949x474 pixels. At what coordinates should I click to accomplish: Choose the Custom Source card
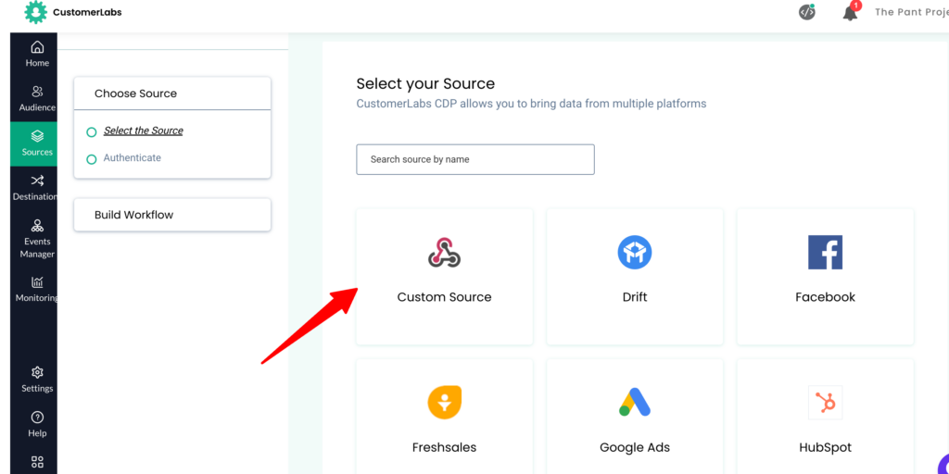click(x=444, y=277)
